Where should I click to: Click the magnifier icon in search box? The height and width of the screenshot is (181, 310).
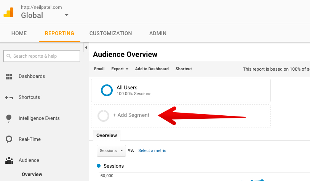tap(9, 56)
